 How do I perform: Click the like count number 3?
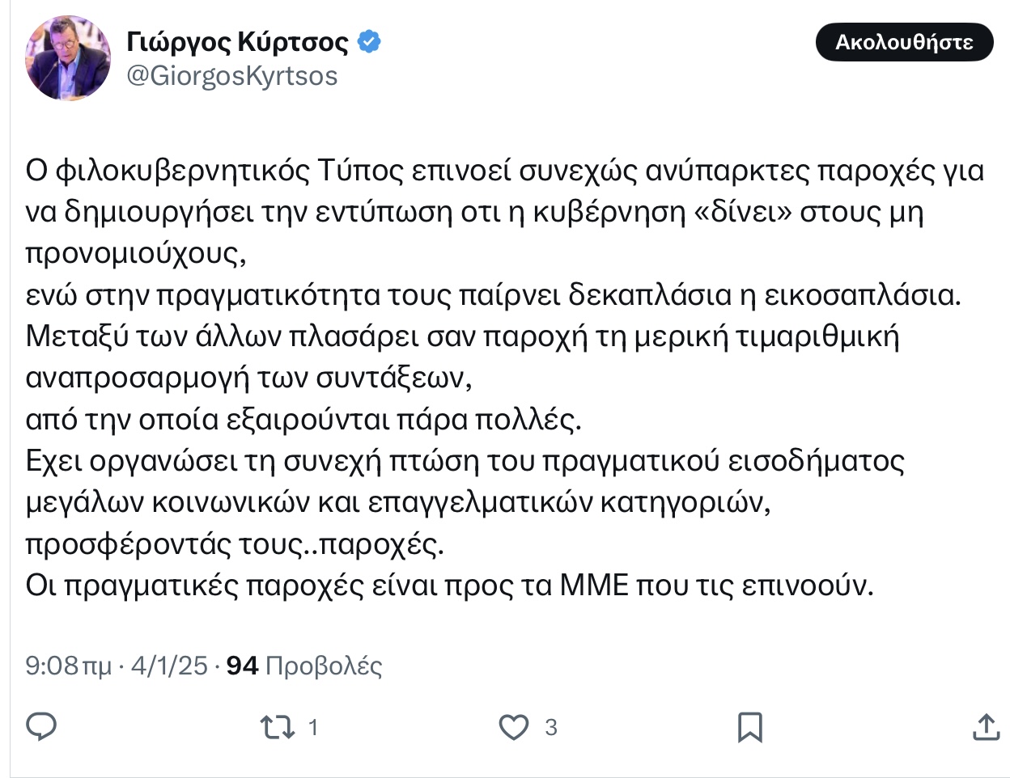(x=551, y=727)
